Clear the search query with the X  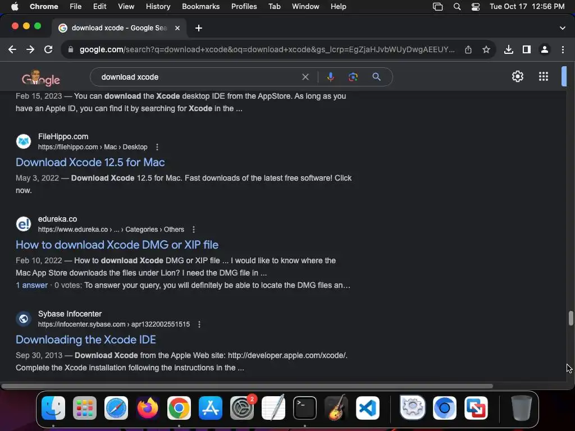[x=305, y=77]
